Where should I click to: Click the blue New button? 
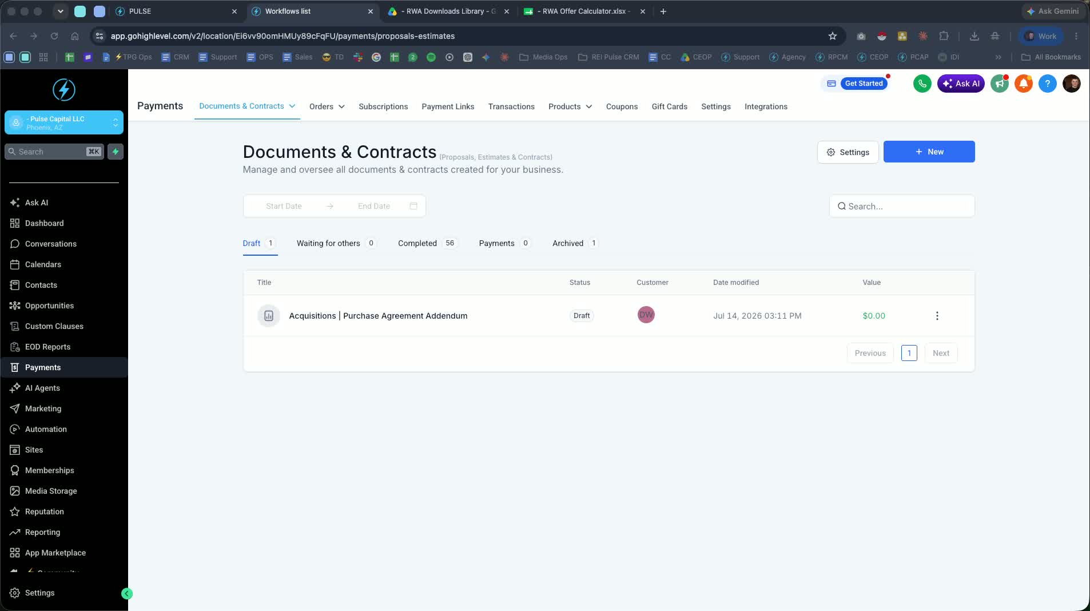[x=929, y=152]
